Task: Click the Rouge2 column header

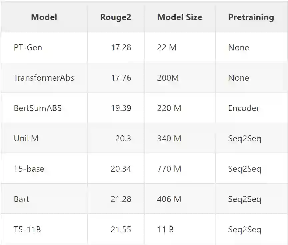Action: pos(115,17)
